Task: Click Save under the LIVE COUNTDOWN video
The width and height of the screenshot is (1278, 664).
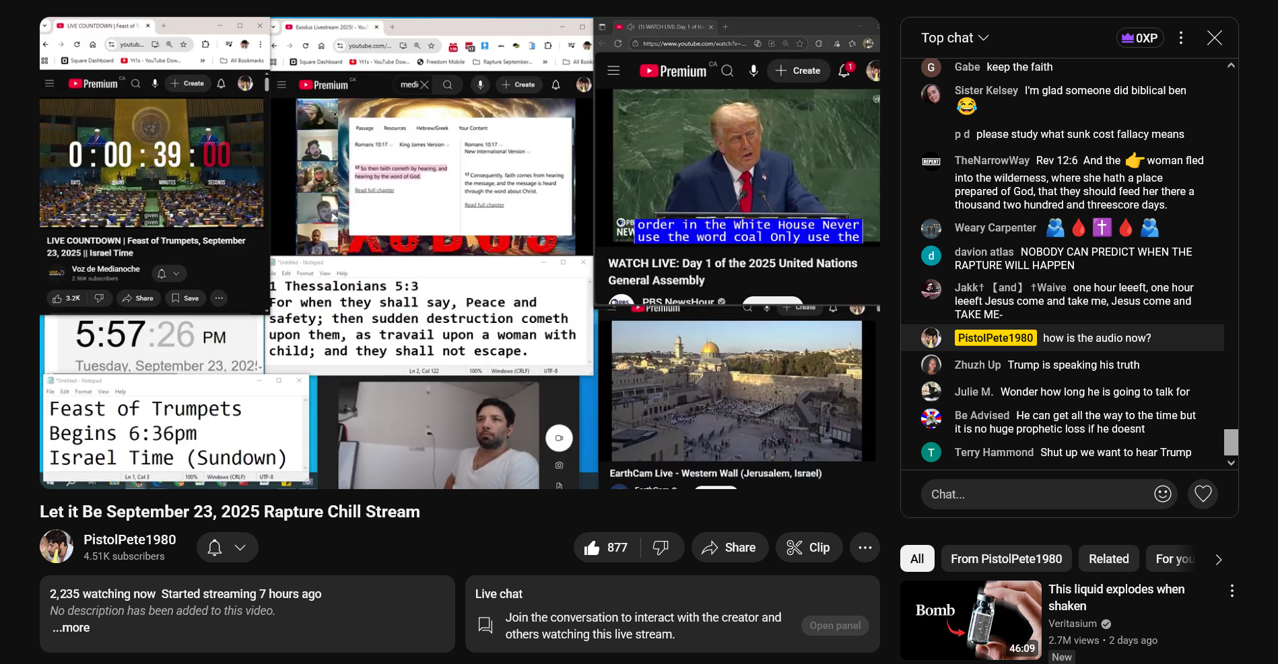Action: [185, 298]
